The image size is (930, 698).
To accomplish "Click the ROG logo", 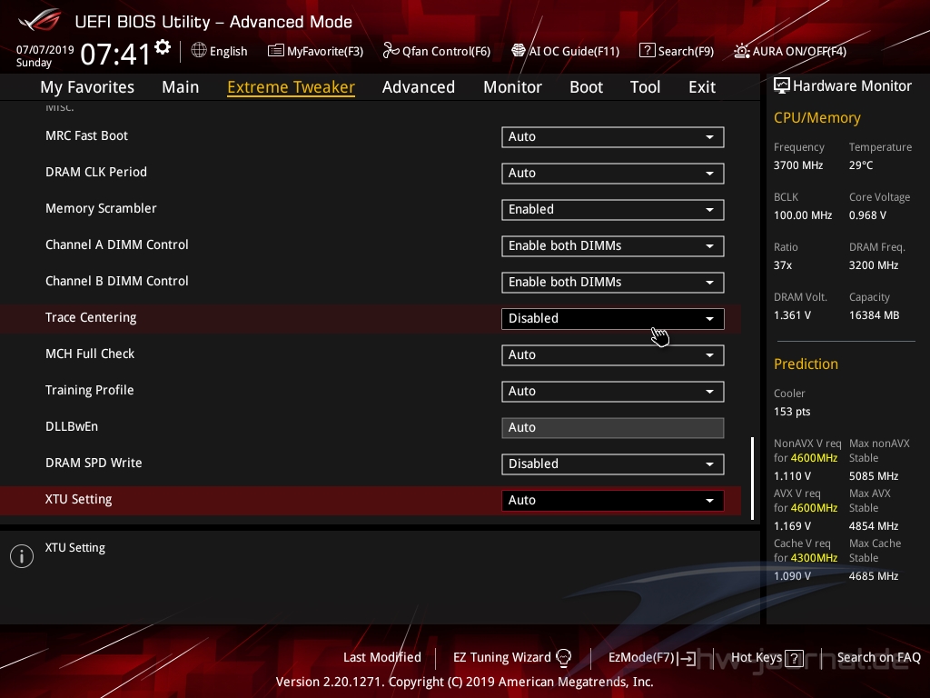I will click(x=40, y=21).
